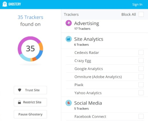Image resolution: width=148 pixels, height=121 pixels.
Task: Enable blocking for Piwik checkbox
Action: pos(141,85)
